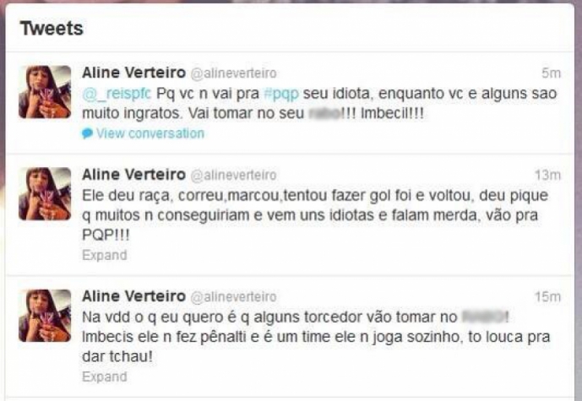582x401 pixels.
Task: Open Aline Verteiro name in third tweet
Action: pyautogui.click(x=133, y=296)
